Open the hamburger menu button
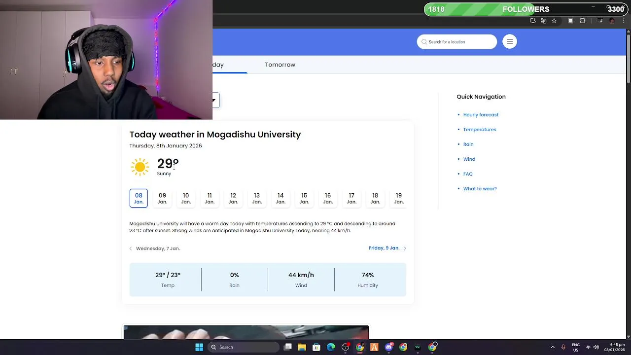This screenshot has width=631, height=355. [x=510, y=42]
